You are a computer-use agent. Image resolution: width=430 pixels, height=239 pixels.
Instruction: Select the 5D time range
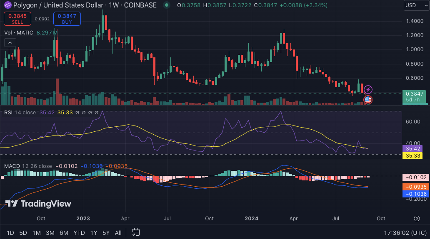tap(23, 233)
